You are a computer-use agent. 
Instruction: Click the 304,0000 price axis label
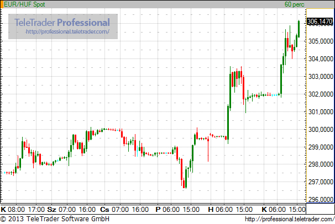pyautogui.click(x=321, y=59)
